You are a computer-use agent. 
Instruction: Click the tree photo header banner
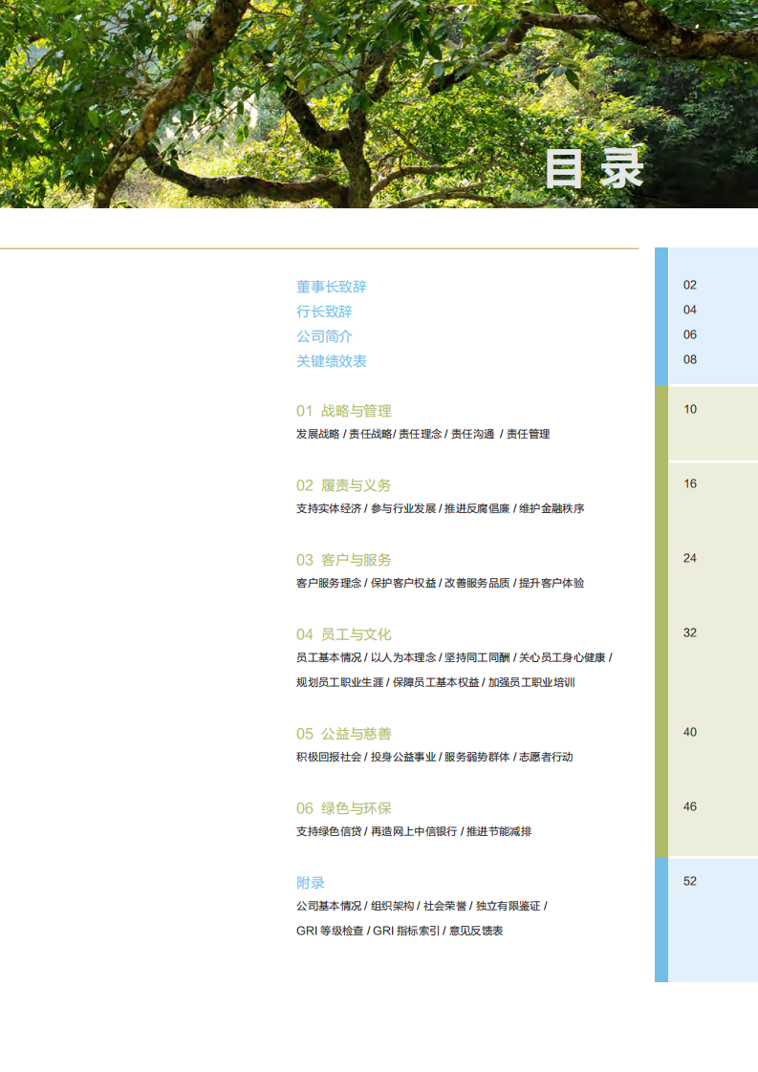point(379,104)
